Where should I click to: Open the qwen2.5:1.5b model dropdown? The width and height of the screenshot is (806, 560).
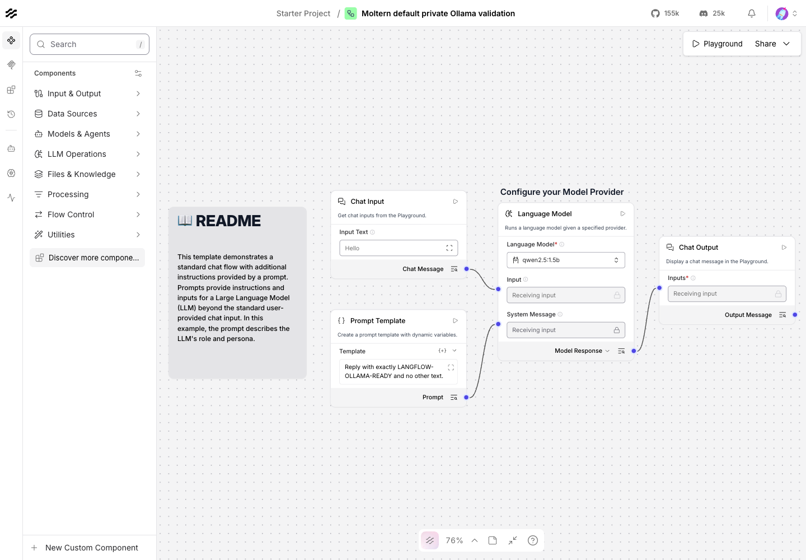566,260
